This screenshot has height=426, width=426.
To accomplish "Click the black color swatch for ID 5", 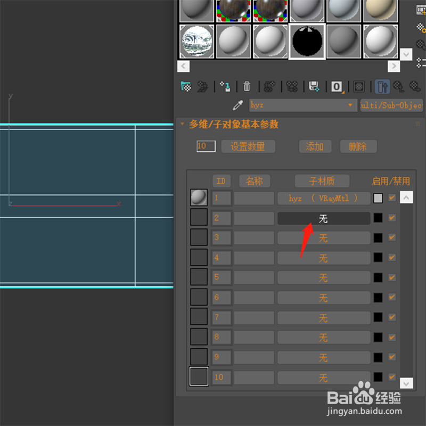I will (378, 277).
